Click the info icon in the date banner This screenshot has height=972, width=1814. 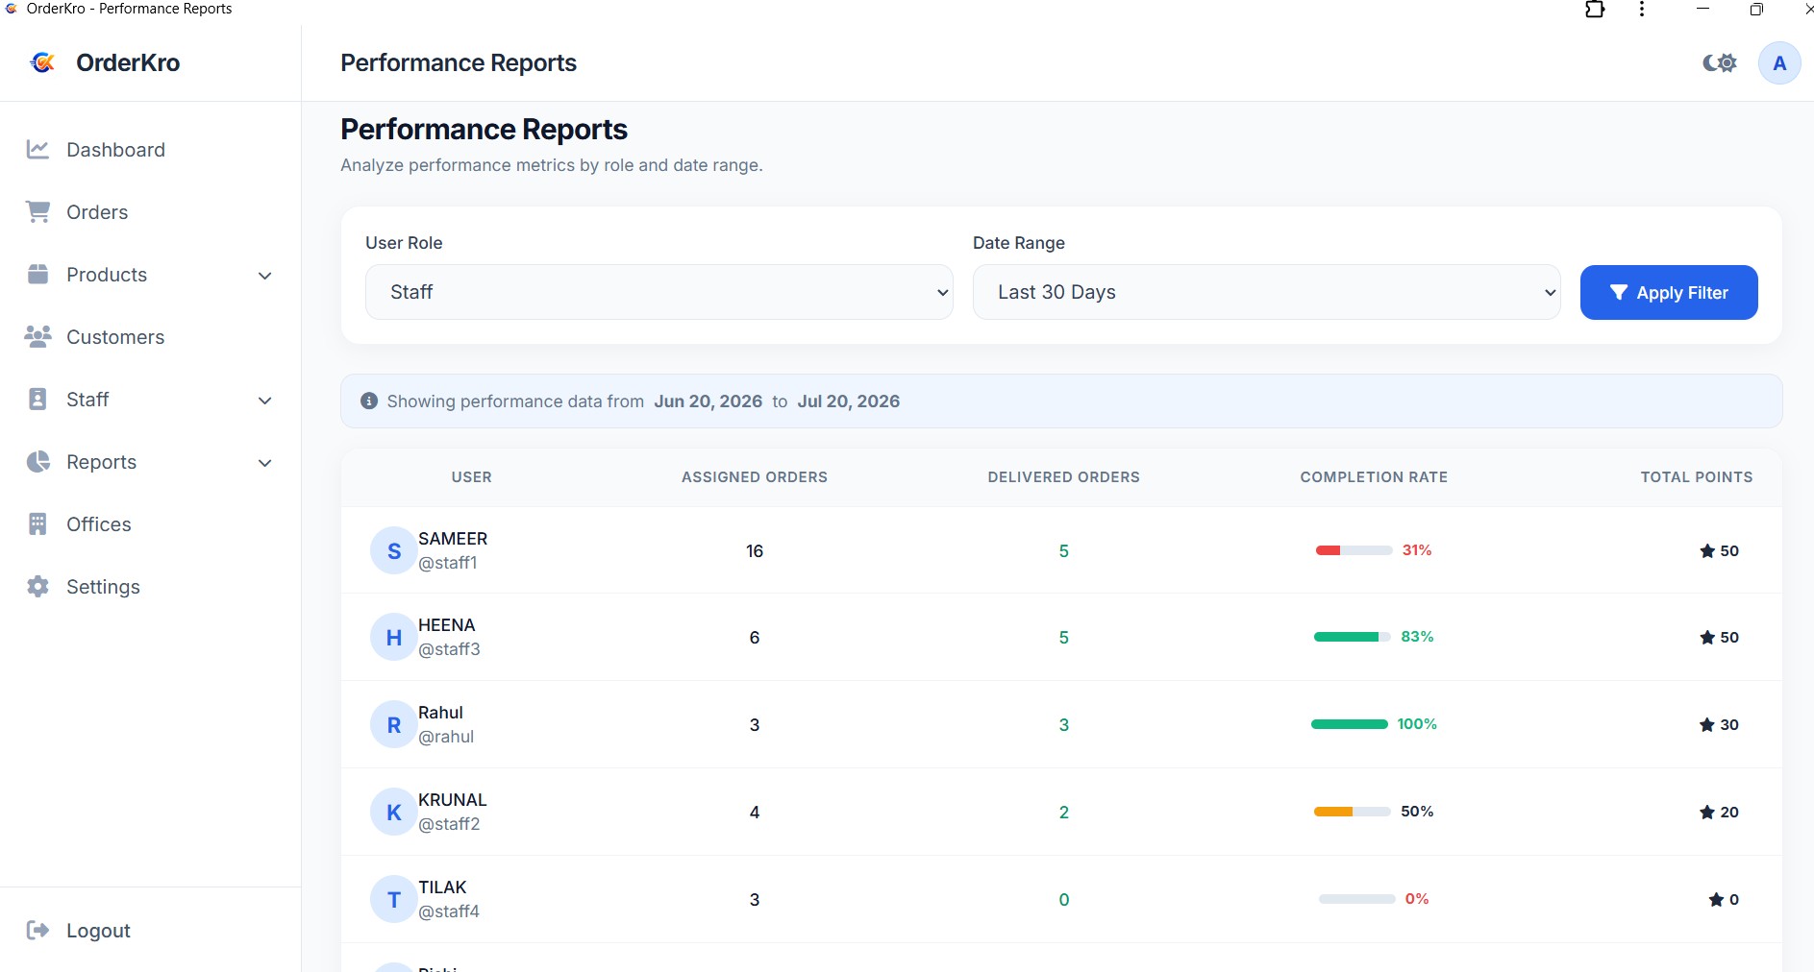[x=369, y=401]
